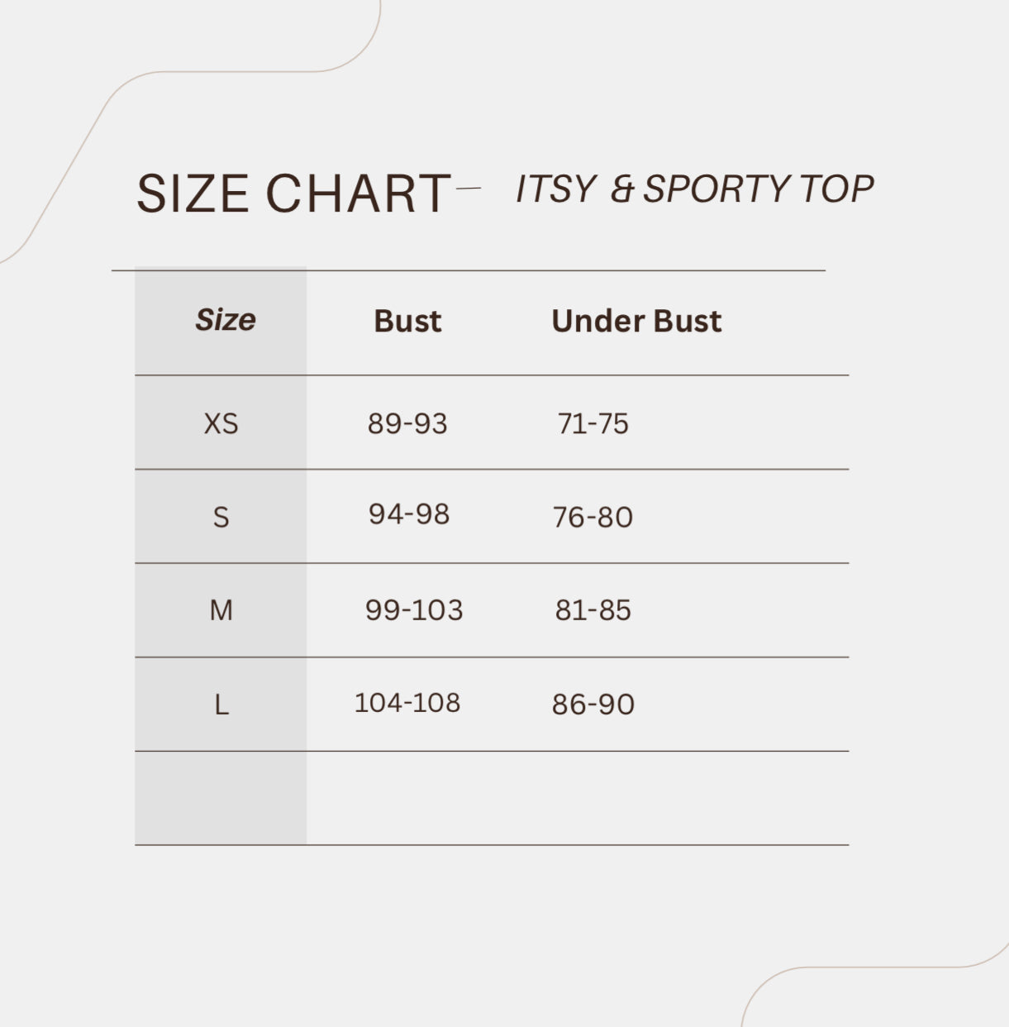
Task: Click the 81-85 under bust value
Action: (593, 610)
